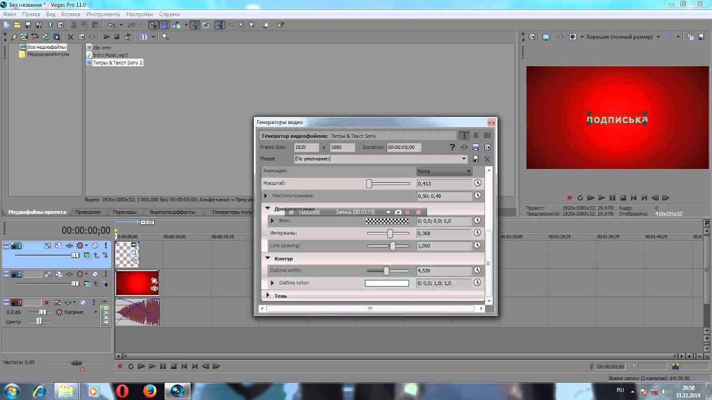Open the dropdown beside the toolbar Undo icon

point(120,24)
